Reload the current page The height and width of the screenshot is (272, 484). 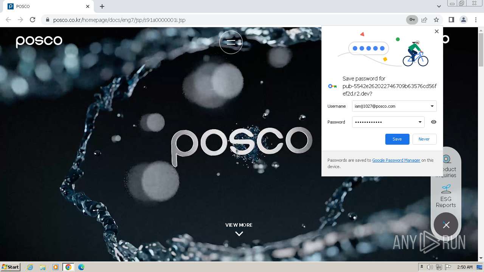[x=33, y=20]
